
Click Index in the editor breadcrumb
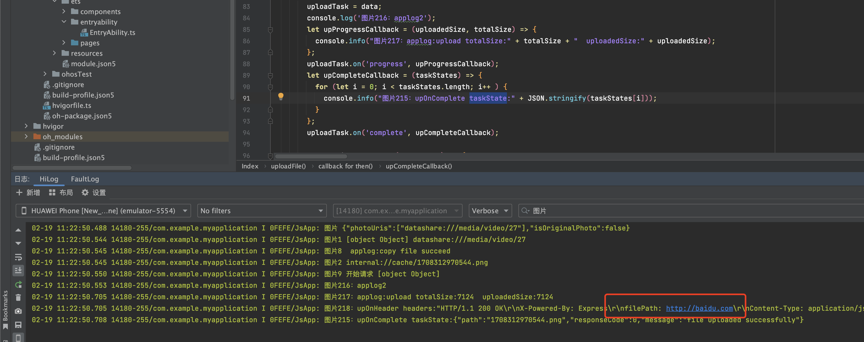tap(250, 166)
